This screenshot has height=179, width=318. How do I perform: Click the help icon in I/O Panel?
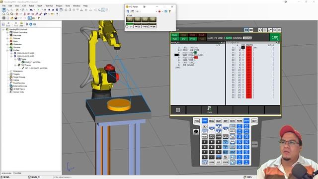170,11
